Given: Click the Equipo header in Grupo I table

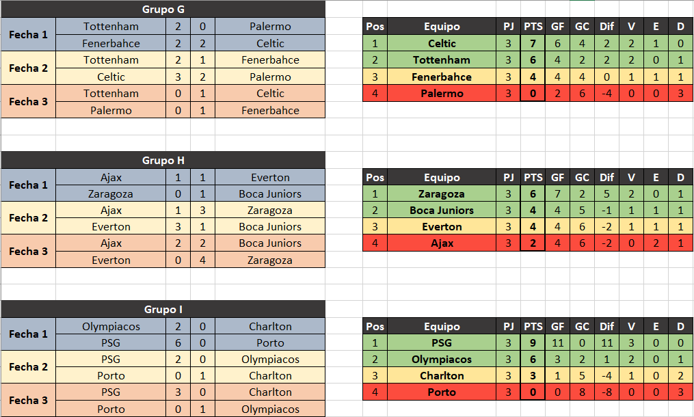Looking at the screenshot, I should click(x=442, y=327).
